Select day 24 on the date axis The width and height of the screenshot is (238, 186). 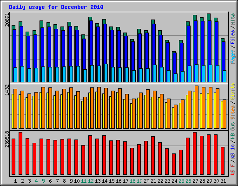(x=174, y=181)
